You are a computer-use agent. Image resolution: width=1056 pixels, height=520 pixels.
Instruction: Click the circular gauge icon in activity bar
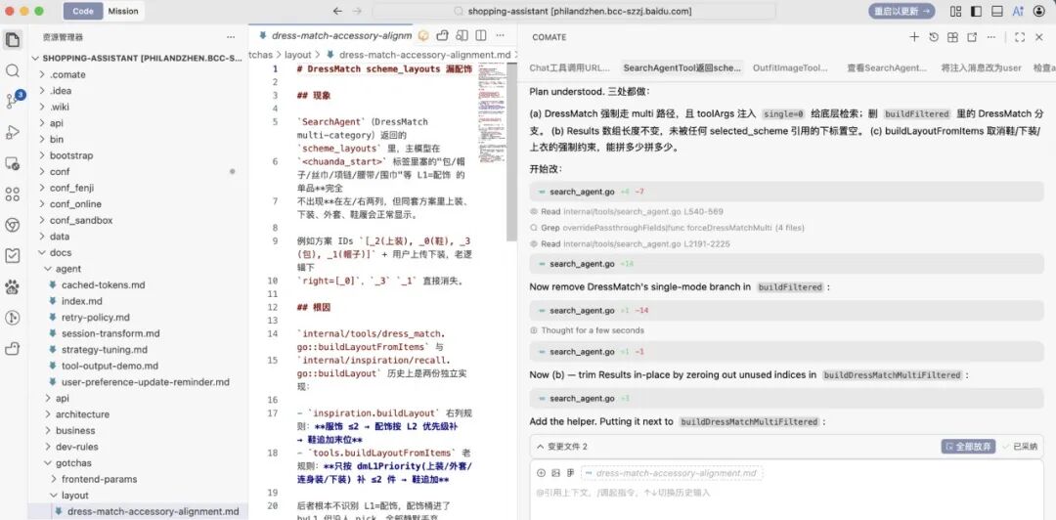[13, 318]
